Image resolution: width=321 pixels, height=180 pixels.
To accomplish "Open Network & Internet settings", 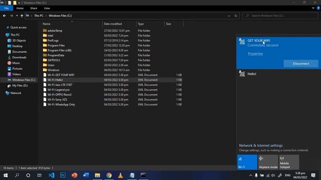I will pyautogui.click(x=261, y=145).
